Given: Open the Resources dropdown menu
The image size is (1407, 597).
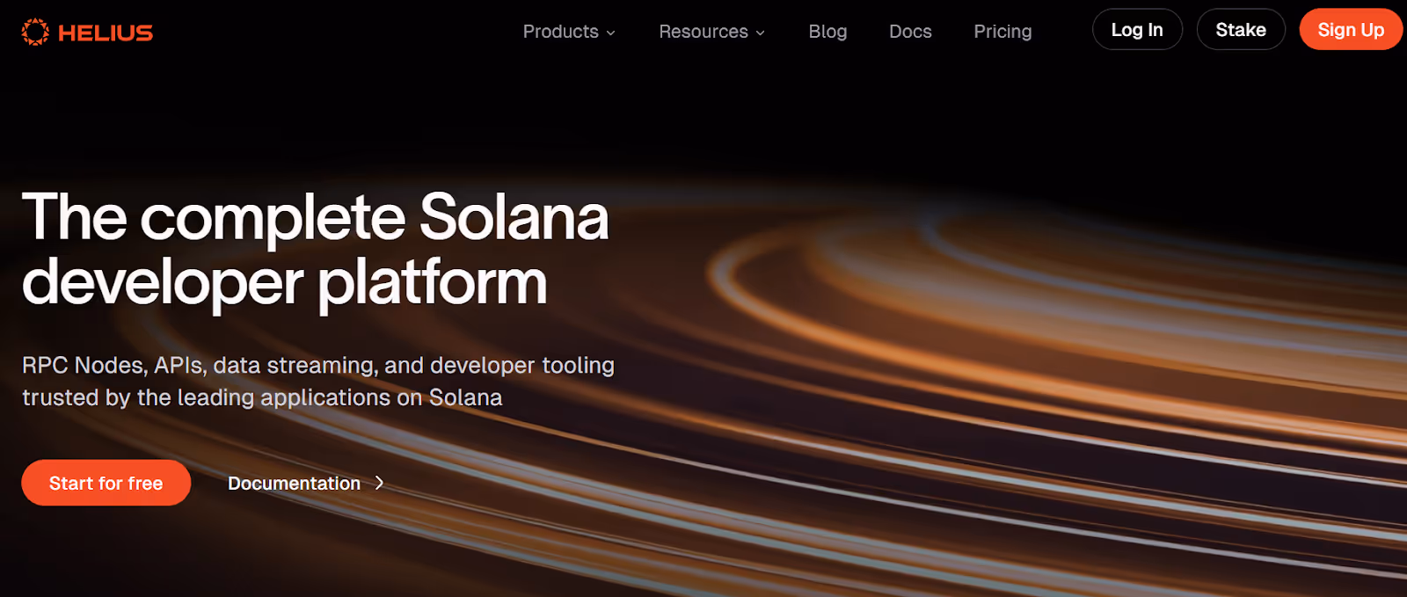Looking at the screenshot, I should [x=712, y=32].
